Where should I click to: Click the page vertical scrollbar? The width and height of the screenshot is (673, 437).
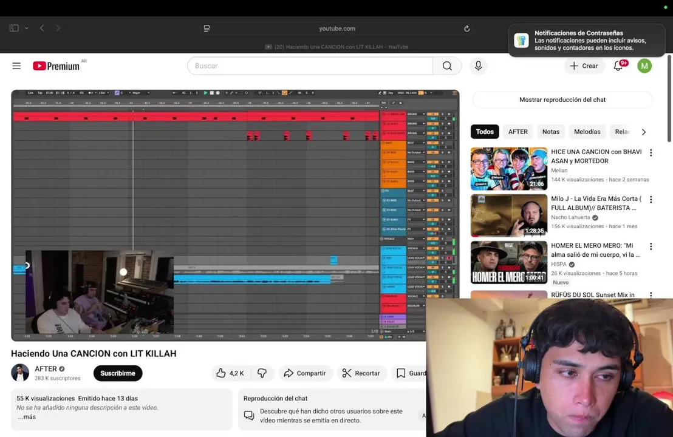[x=669, y=99]
